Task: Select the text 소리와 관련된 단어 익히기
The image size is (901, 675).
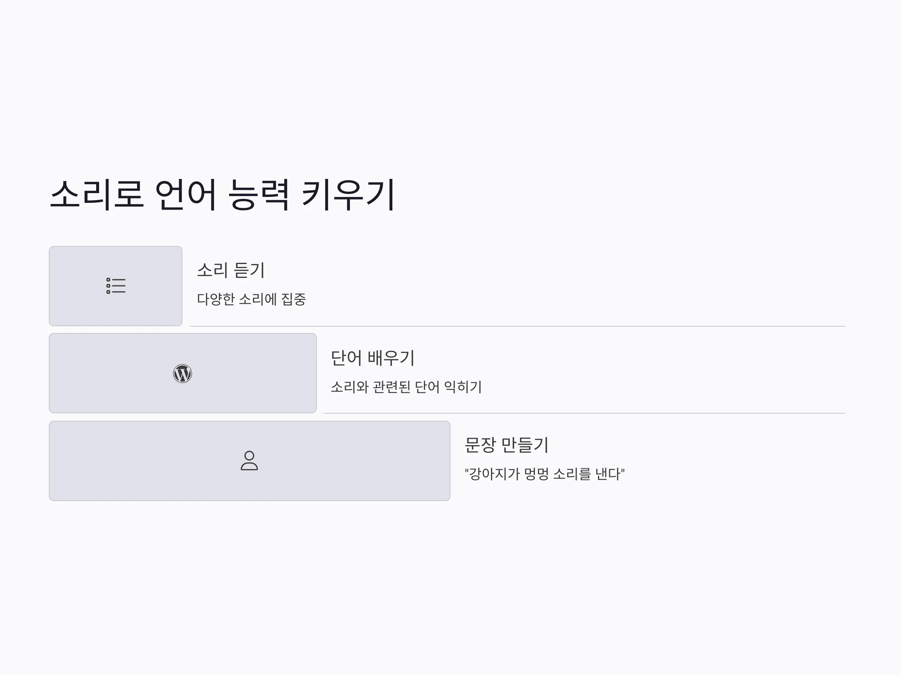Action: (x=406, y=387)
